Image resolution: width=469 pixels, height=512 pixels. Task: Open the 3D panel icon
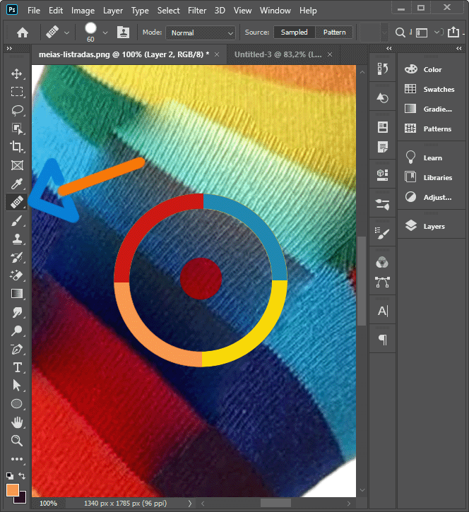[x=382, y=175]
